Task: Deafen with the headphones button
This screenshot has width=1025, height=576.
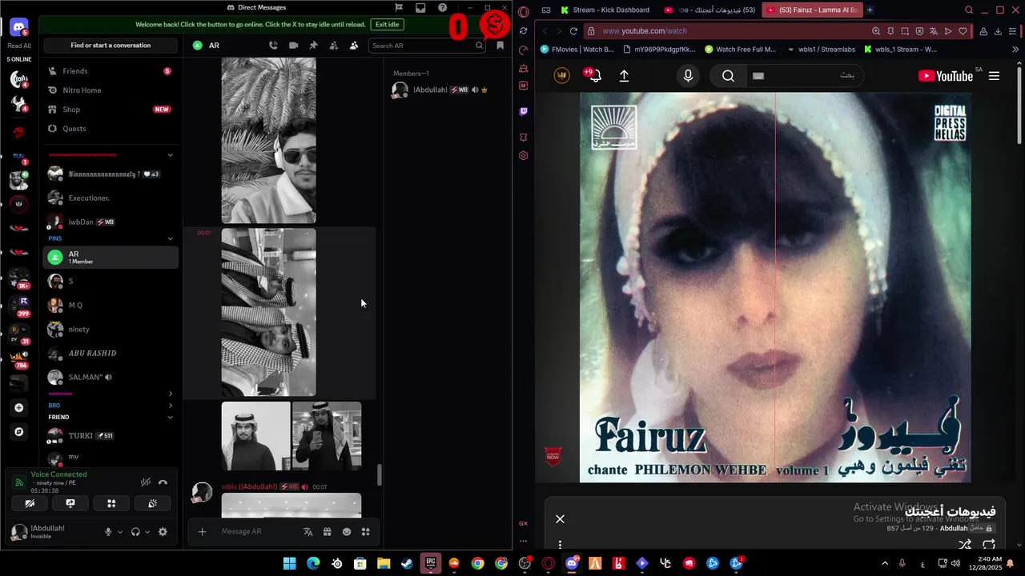Action: tap(135, 532)
